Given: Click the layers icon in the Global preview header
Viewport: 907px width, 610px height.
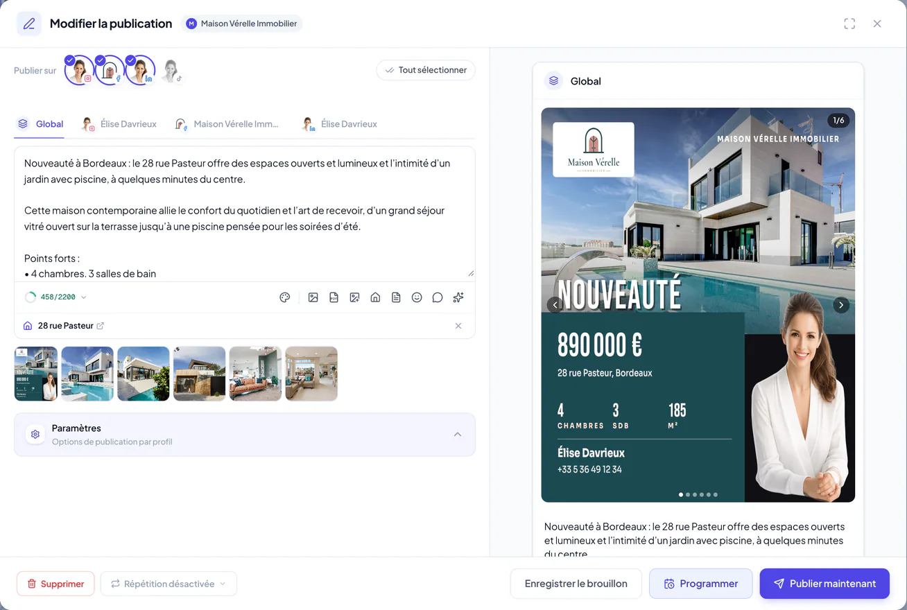Looking at the screenshot, I should tap(553, 81).
